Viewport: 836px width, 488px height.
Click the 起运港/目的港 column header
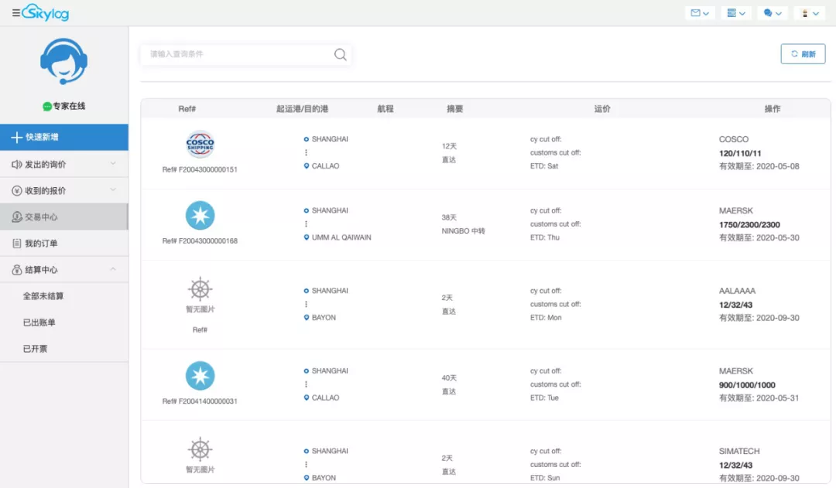coord(302,109)
